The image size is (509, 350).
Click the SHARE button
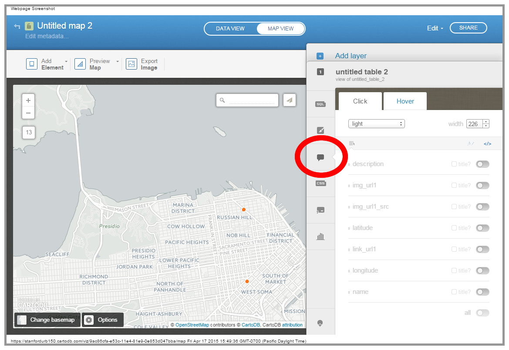(x=468, y=28)
